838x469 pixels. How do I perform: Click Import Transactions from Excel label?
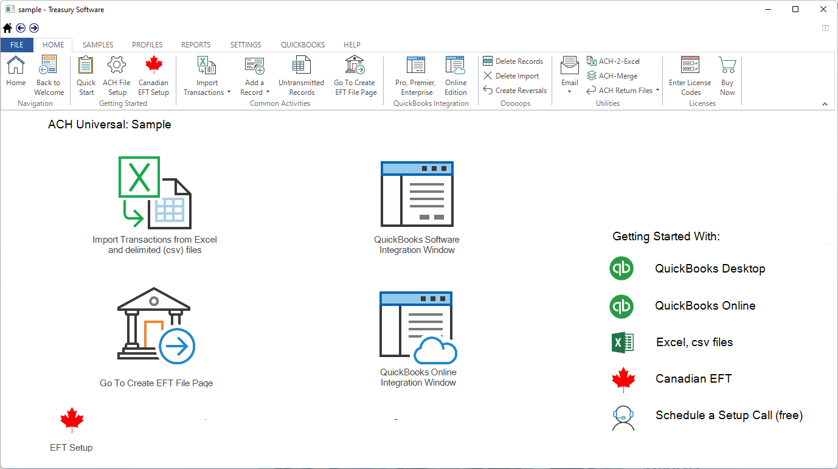(x=154, y=245)
